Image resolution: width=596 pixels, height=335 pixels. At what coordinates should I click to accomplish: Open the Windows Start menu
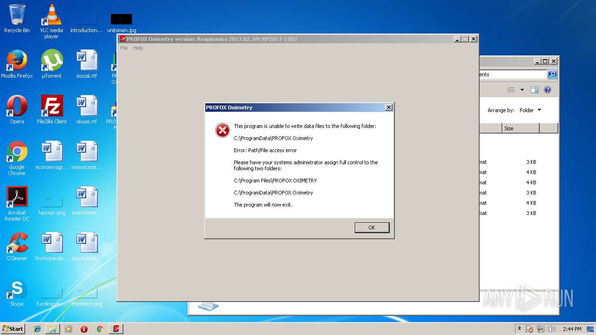(x=13, y=328)
